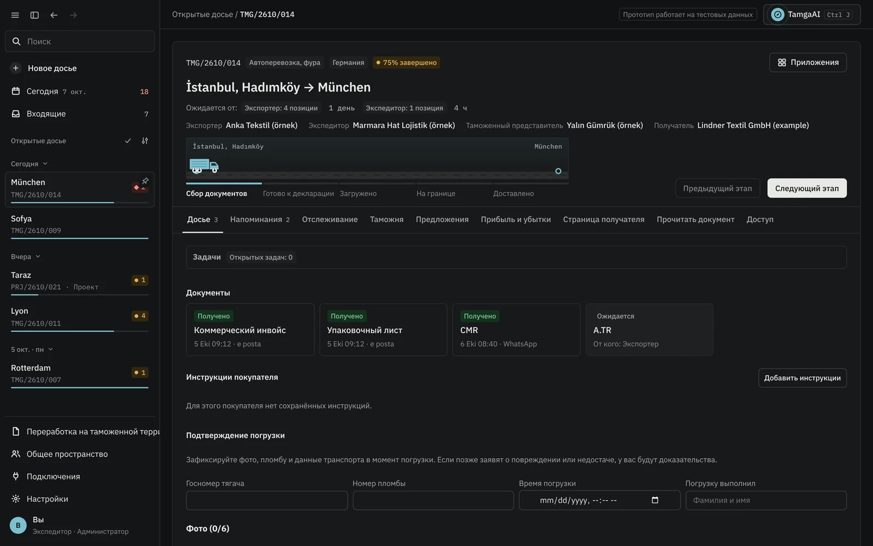The image size is (873, 546).
Task: Open the hamburger menu icon
Action: pyautogui.click(x=15, y=15)
